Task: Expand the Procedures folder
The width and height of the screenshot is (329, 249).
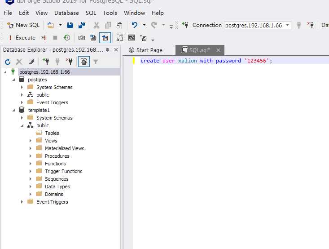Action: (x=31, y=156)
